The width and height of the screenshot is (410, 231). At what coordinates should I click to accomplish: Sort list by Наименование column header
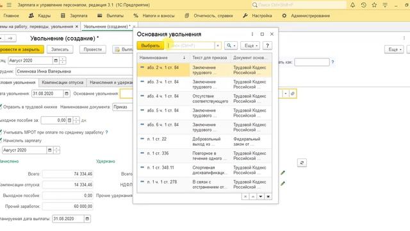tap(163, 58)
